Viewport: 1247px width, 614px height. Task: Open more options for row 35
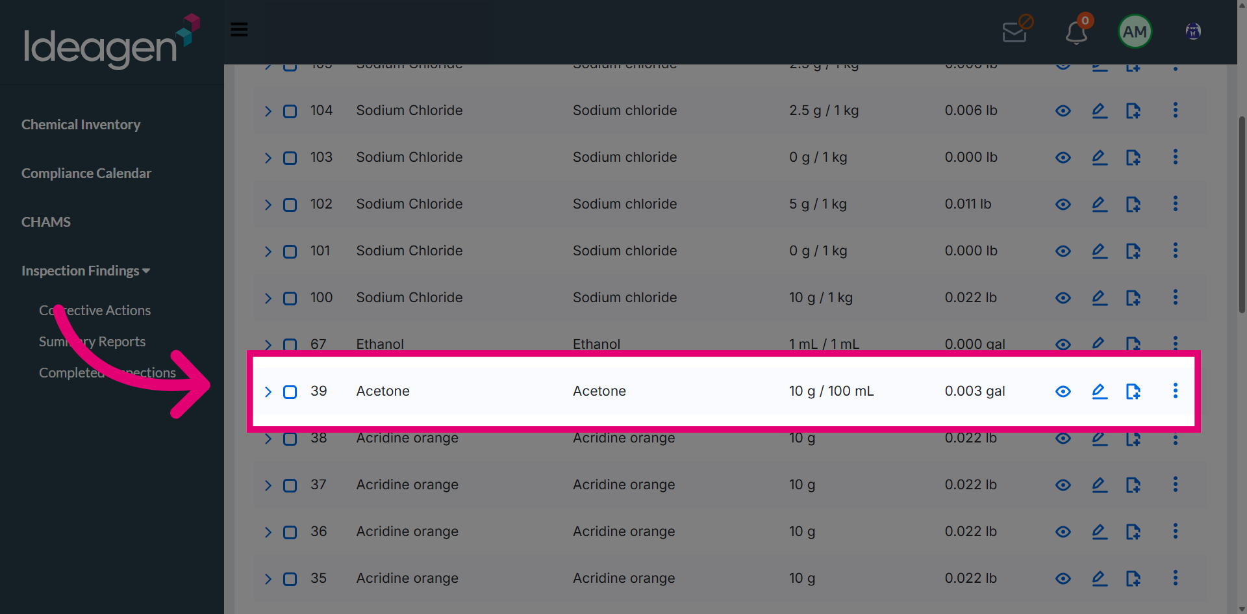click(x=1175, y=578)
